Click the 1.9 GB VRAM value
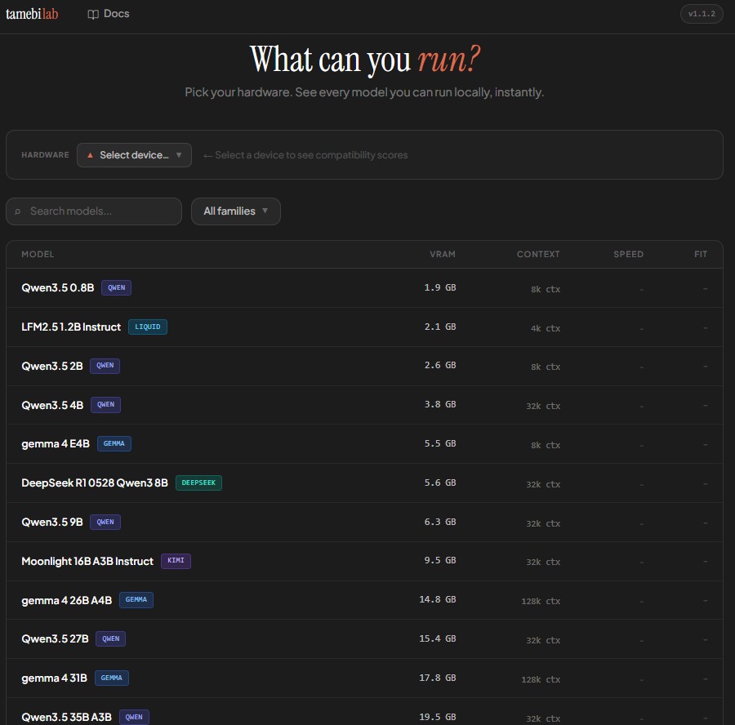The width and height of the screenshot is (735, 725). pos(439,287)
